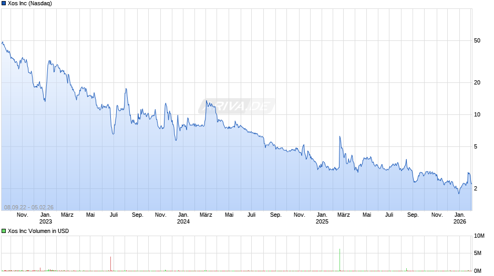Click the price peak in March 2025

[339, 136]
